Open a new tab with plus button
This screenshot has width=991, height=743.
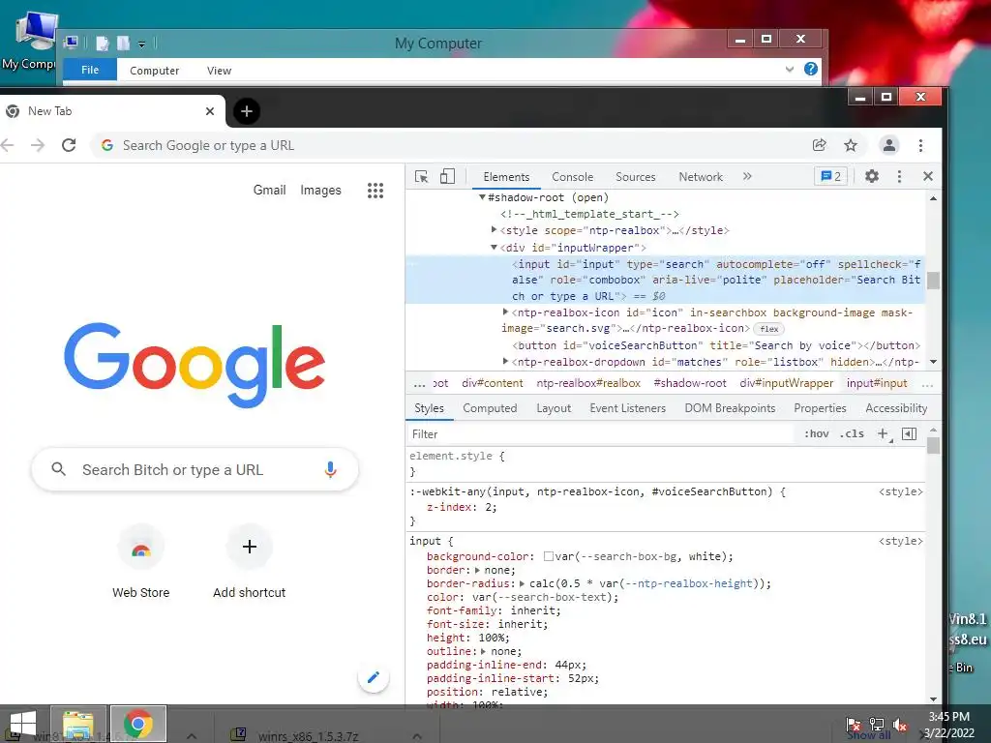tap(247, 111)
